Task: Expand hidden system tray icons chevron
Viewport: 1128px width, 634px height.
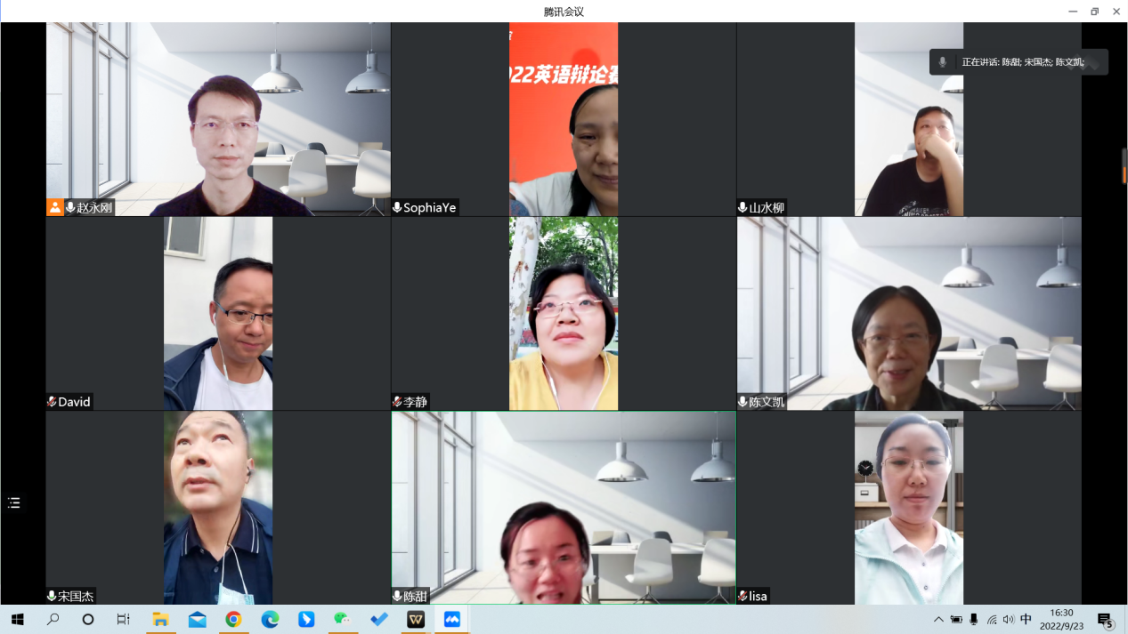Action: (938, 620)
